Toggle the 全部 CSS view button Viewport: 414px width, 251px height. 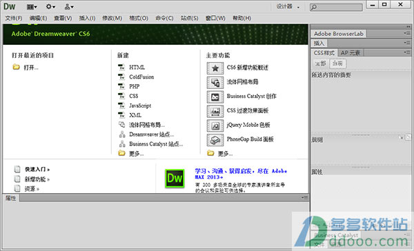pyautogui.click(x=321, y=63)
